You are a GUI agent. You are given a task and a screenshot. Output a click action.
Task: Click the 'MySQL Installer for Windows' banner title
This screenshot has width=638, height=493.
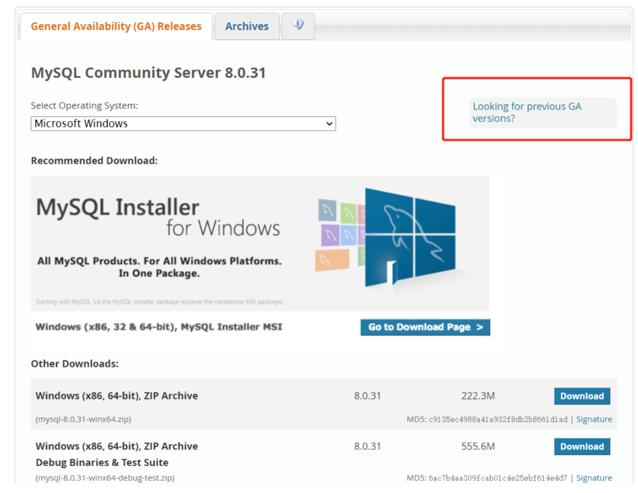(158, 217)
